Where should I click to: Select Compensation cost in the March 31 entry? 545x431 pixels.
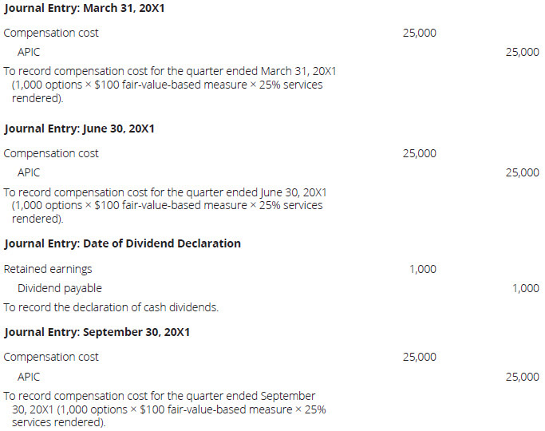[x=51, y=33]
